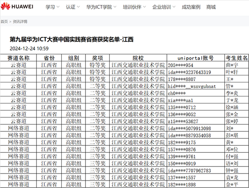The height and width of the screenshot is (188, 249).
Task: Open the 企业培训 menu item
Action: click(162, 7)
